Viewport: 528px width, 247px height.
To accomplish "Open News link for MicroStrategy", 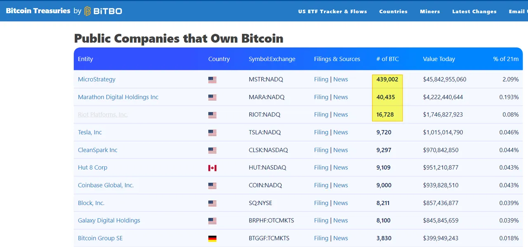I will [x=340, y=79].
